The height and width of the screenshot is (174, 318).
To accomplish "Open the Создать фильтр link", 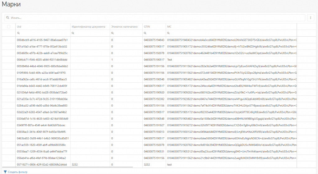I will click(17, 172).
